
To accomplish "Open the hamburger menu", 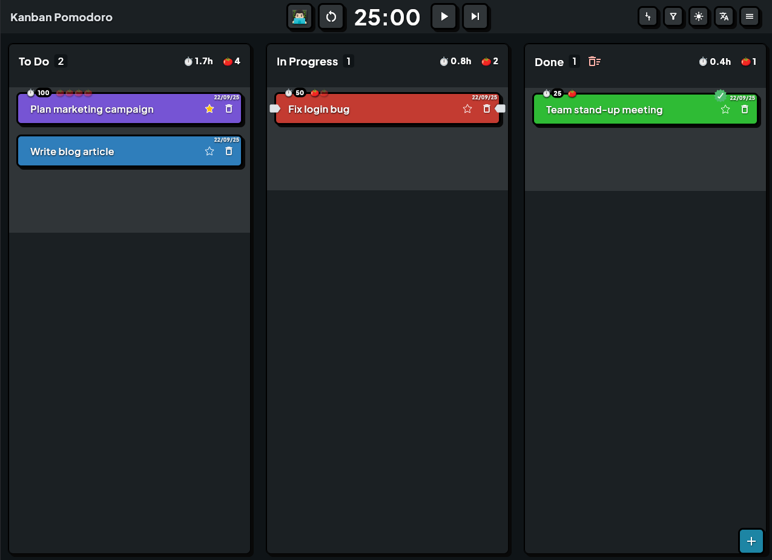I will point(750,17).
